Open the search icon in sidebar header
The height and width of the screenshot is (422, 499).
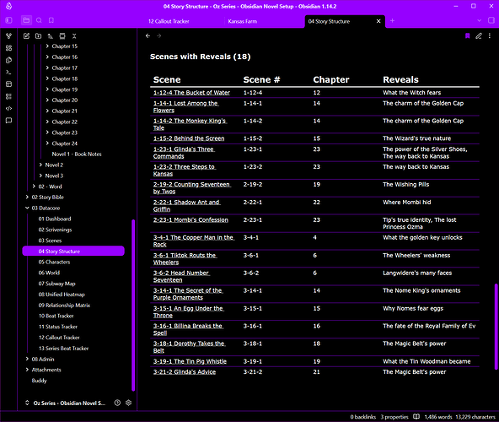[39, 20]
